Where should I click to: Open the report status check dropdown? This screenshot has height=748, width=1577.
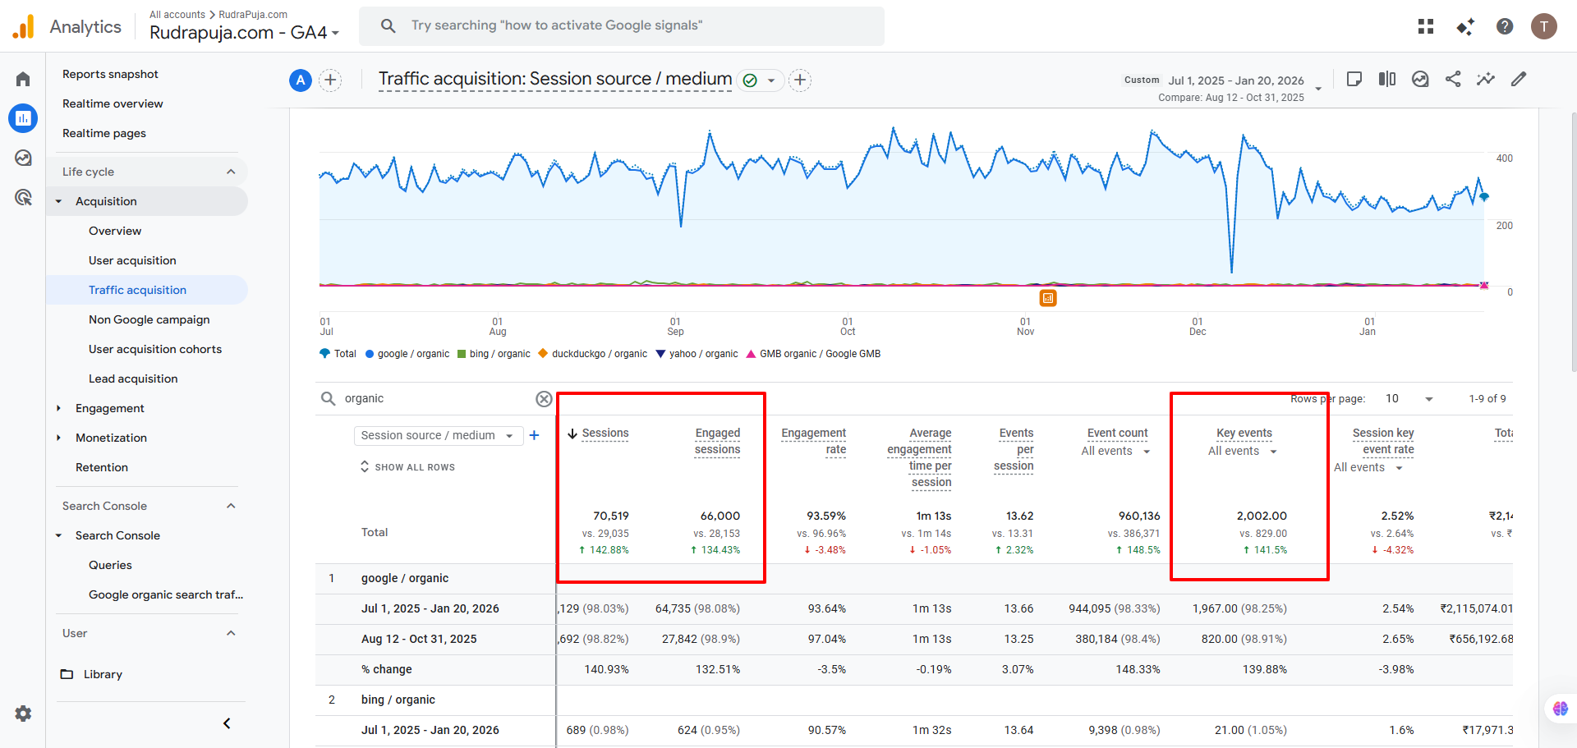click(x=760, y=80)
